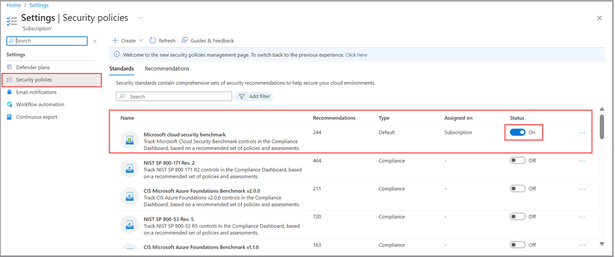Image resolution: width=615 pixels, height=257 pixels.
Task: Click the Microsoft cloud security benchmark icon
Action: 130,140
